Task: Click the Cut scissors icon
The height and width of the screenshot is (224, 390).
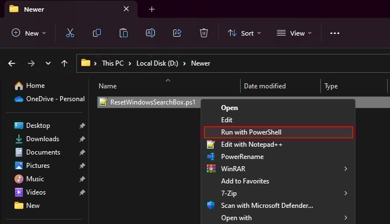Action: coord(70,33)
